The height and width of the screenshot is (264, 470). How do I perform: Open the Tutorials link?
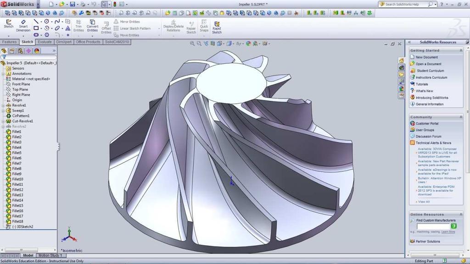[x=422, y=84]
